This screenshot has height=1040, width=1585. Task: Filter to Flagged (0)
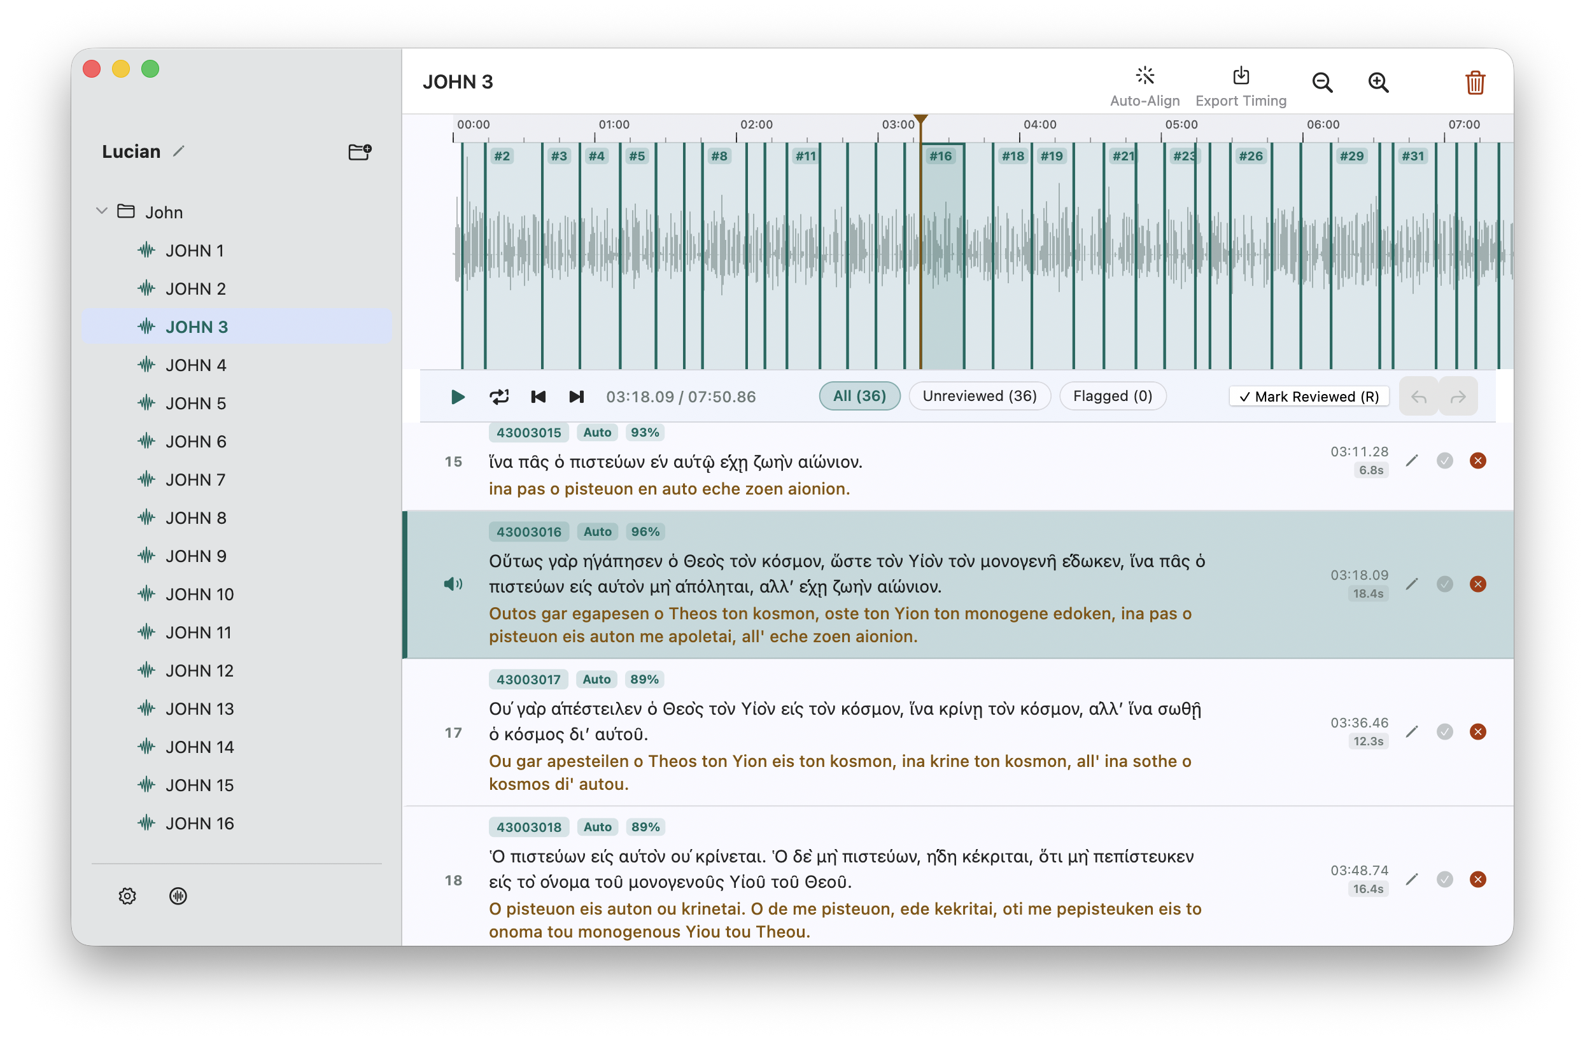pos(1112,396)
